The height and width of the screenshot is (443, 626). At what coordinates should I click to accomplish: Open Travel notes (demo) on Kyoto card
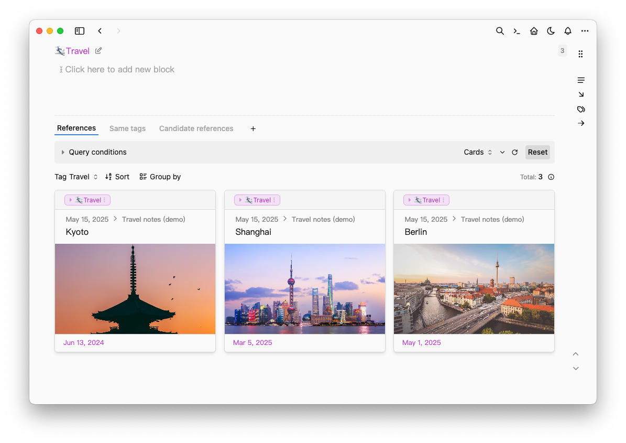153,219
